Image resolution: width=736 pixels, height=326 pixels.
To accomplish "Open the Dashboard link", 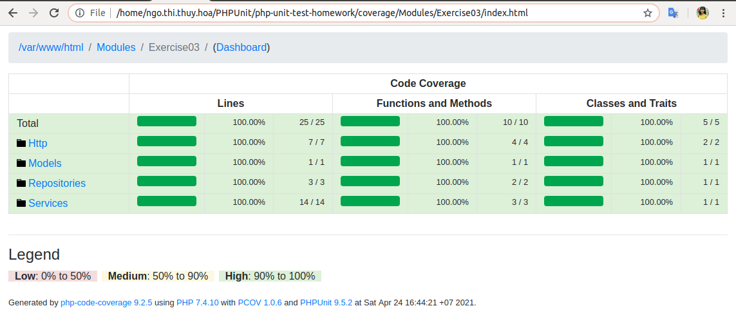I will [x=241, y=48].
